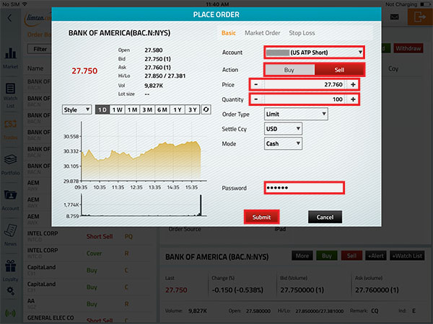Viewport: 433px width, 324px height.
Task: Open the settings gear icon
Action: click(11, 290)
